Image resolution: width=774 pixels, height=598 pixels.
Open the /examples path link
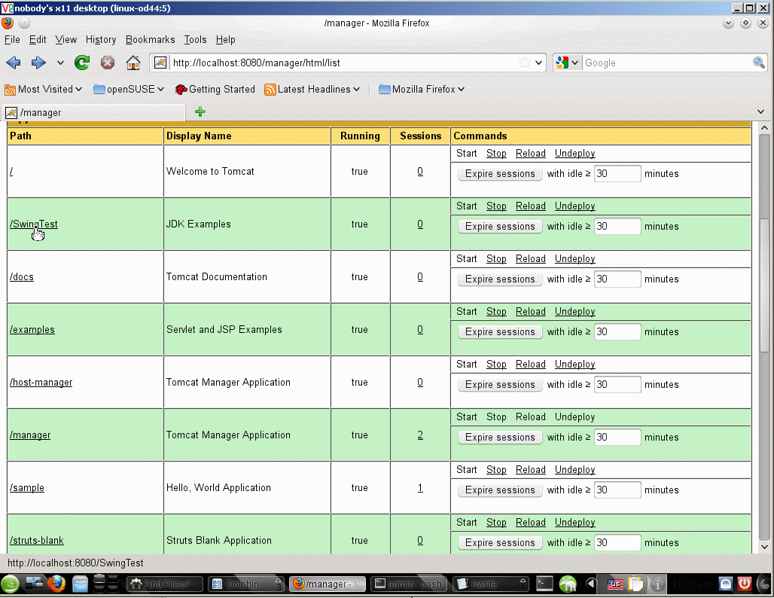click(32, 330)
